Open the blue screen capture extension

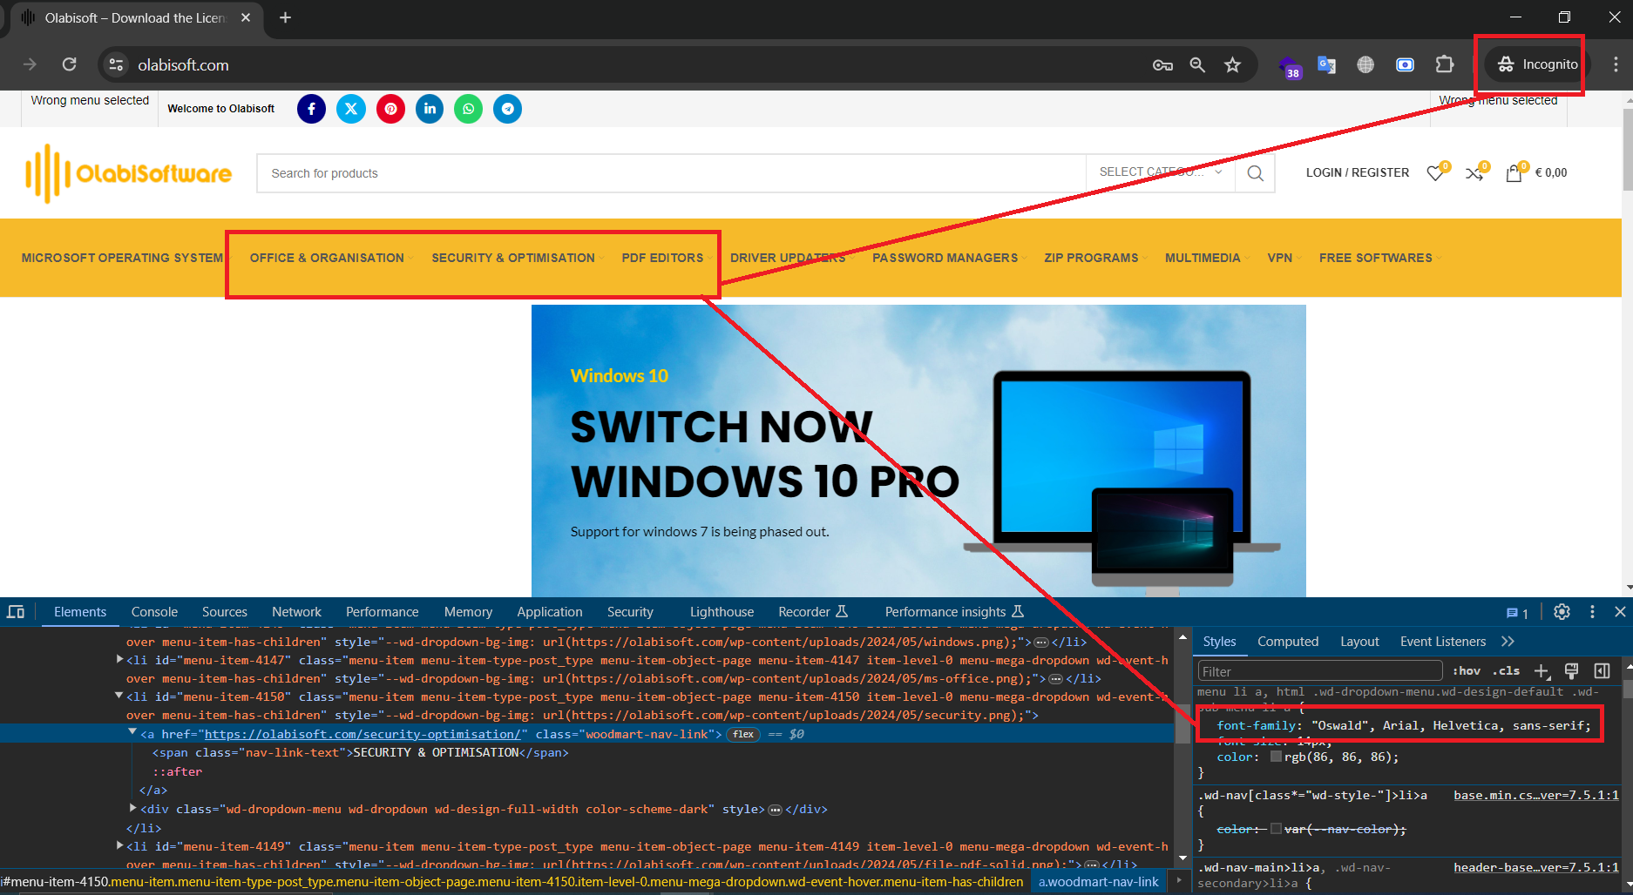pyautogui.click(x=1405, y=65)
